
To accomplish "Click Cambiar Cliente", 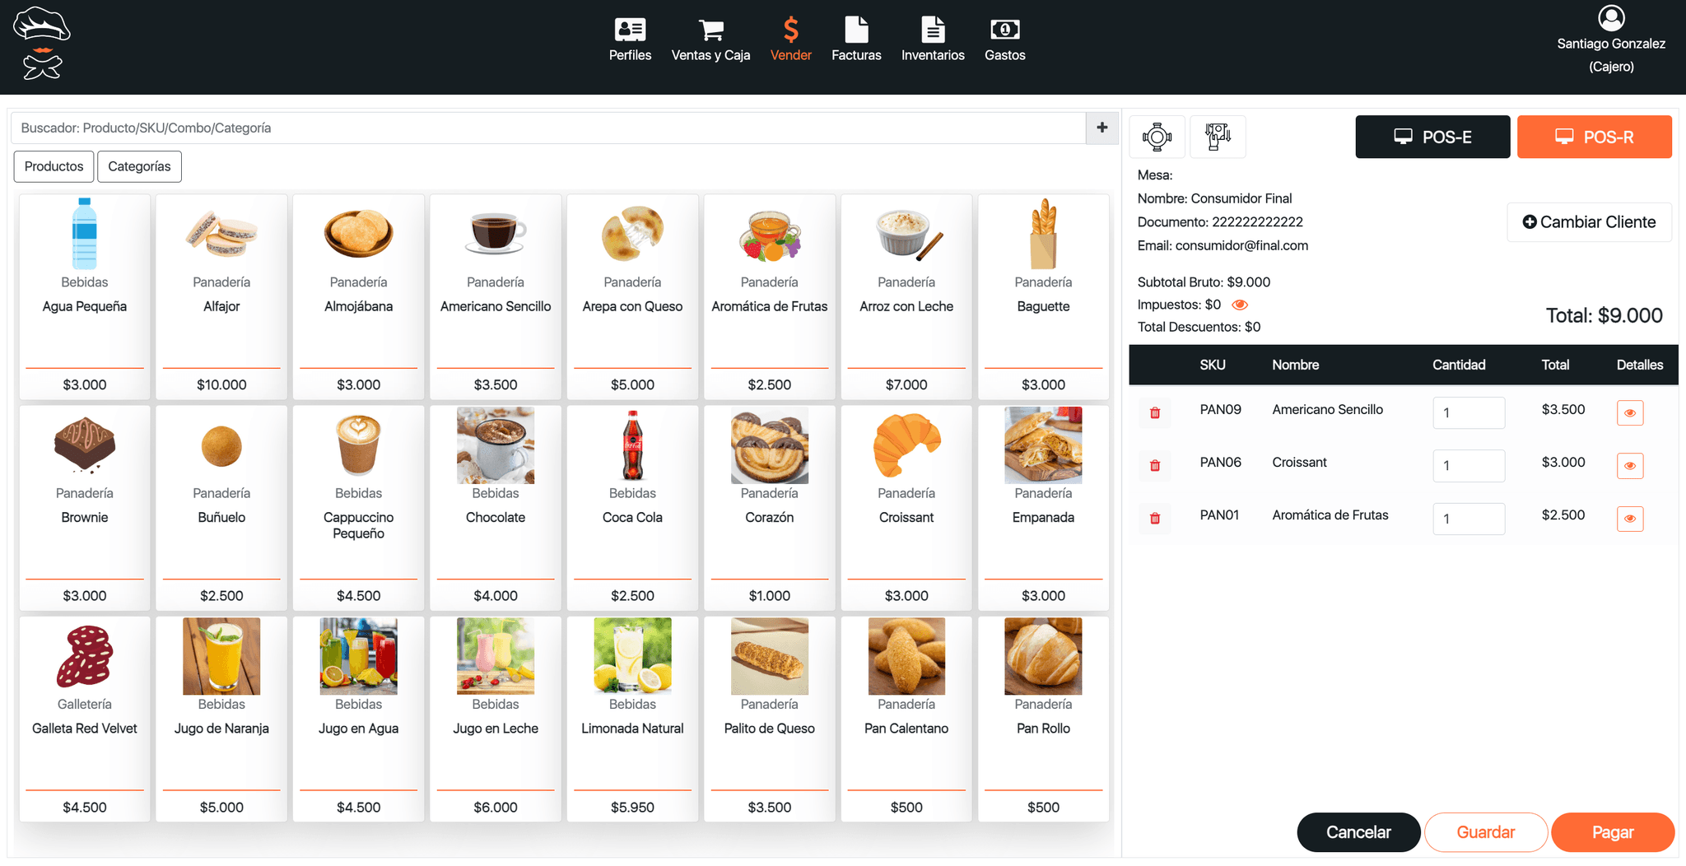I will click(x=1589, y=221).
